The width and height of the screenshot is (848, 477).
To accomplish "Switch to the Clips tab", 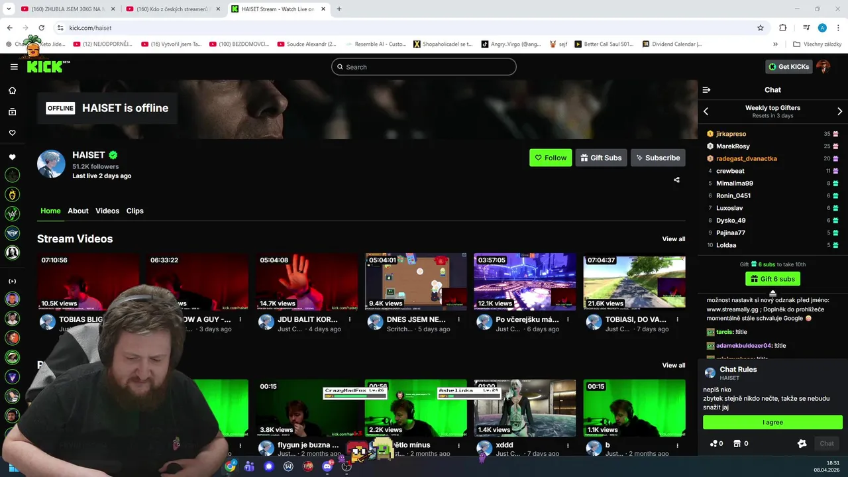I will [x=135, y=211].
